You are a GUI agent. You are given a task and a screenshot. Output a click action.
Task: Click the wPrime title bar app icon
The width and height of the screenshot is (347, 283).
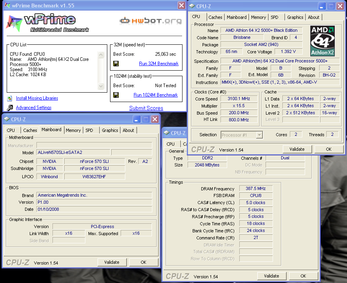pos(7,5)
